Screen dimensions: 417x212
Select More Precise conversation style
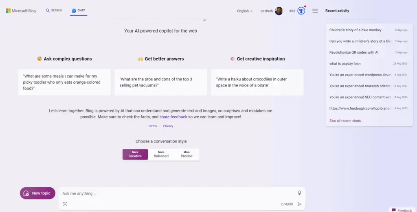(187, 154)
